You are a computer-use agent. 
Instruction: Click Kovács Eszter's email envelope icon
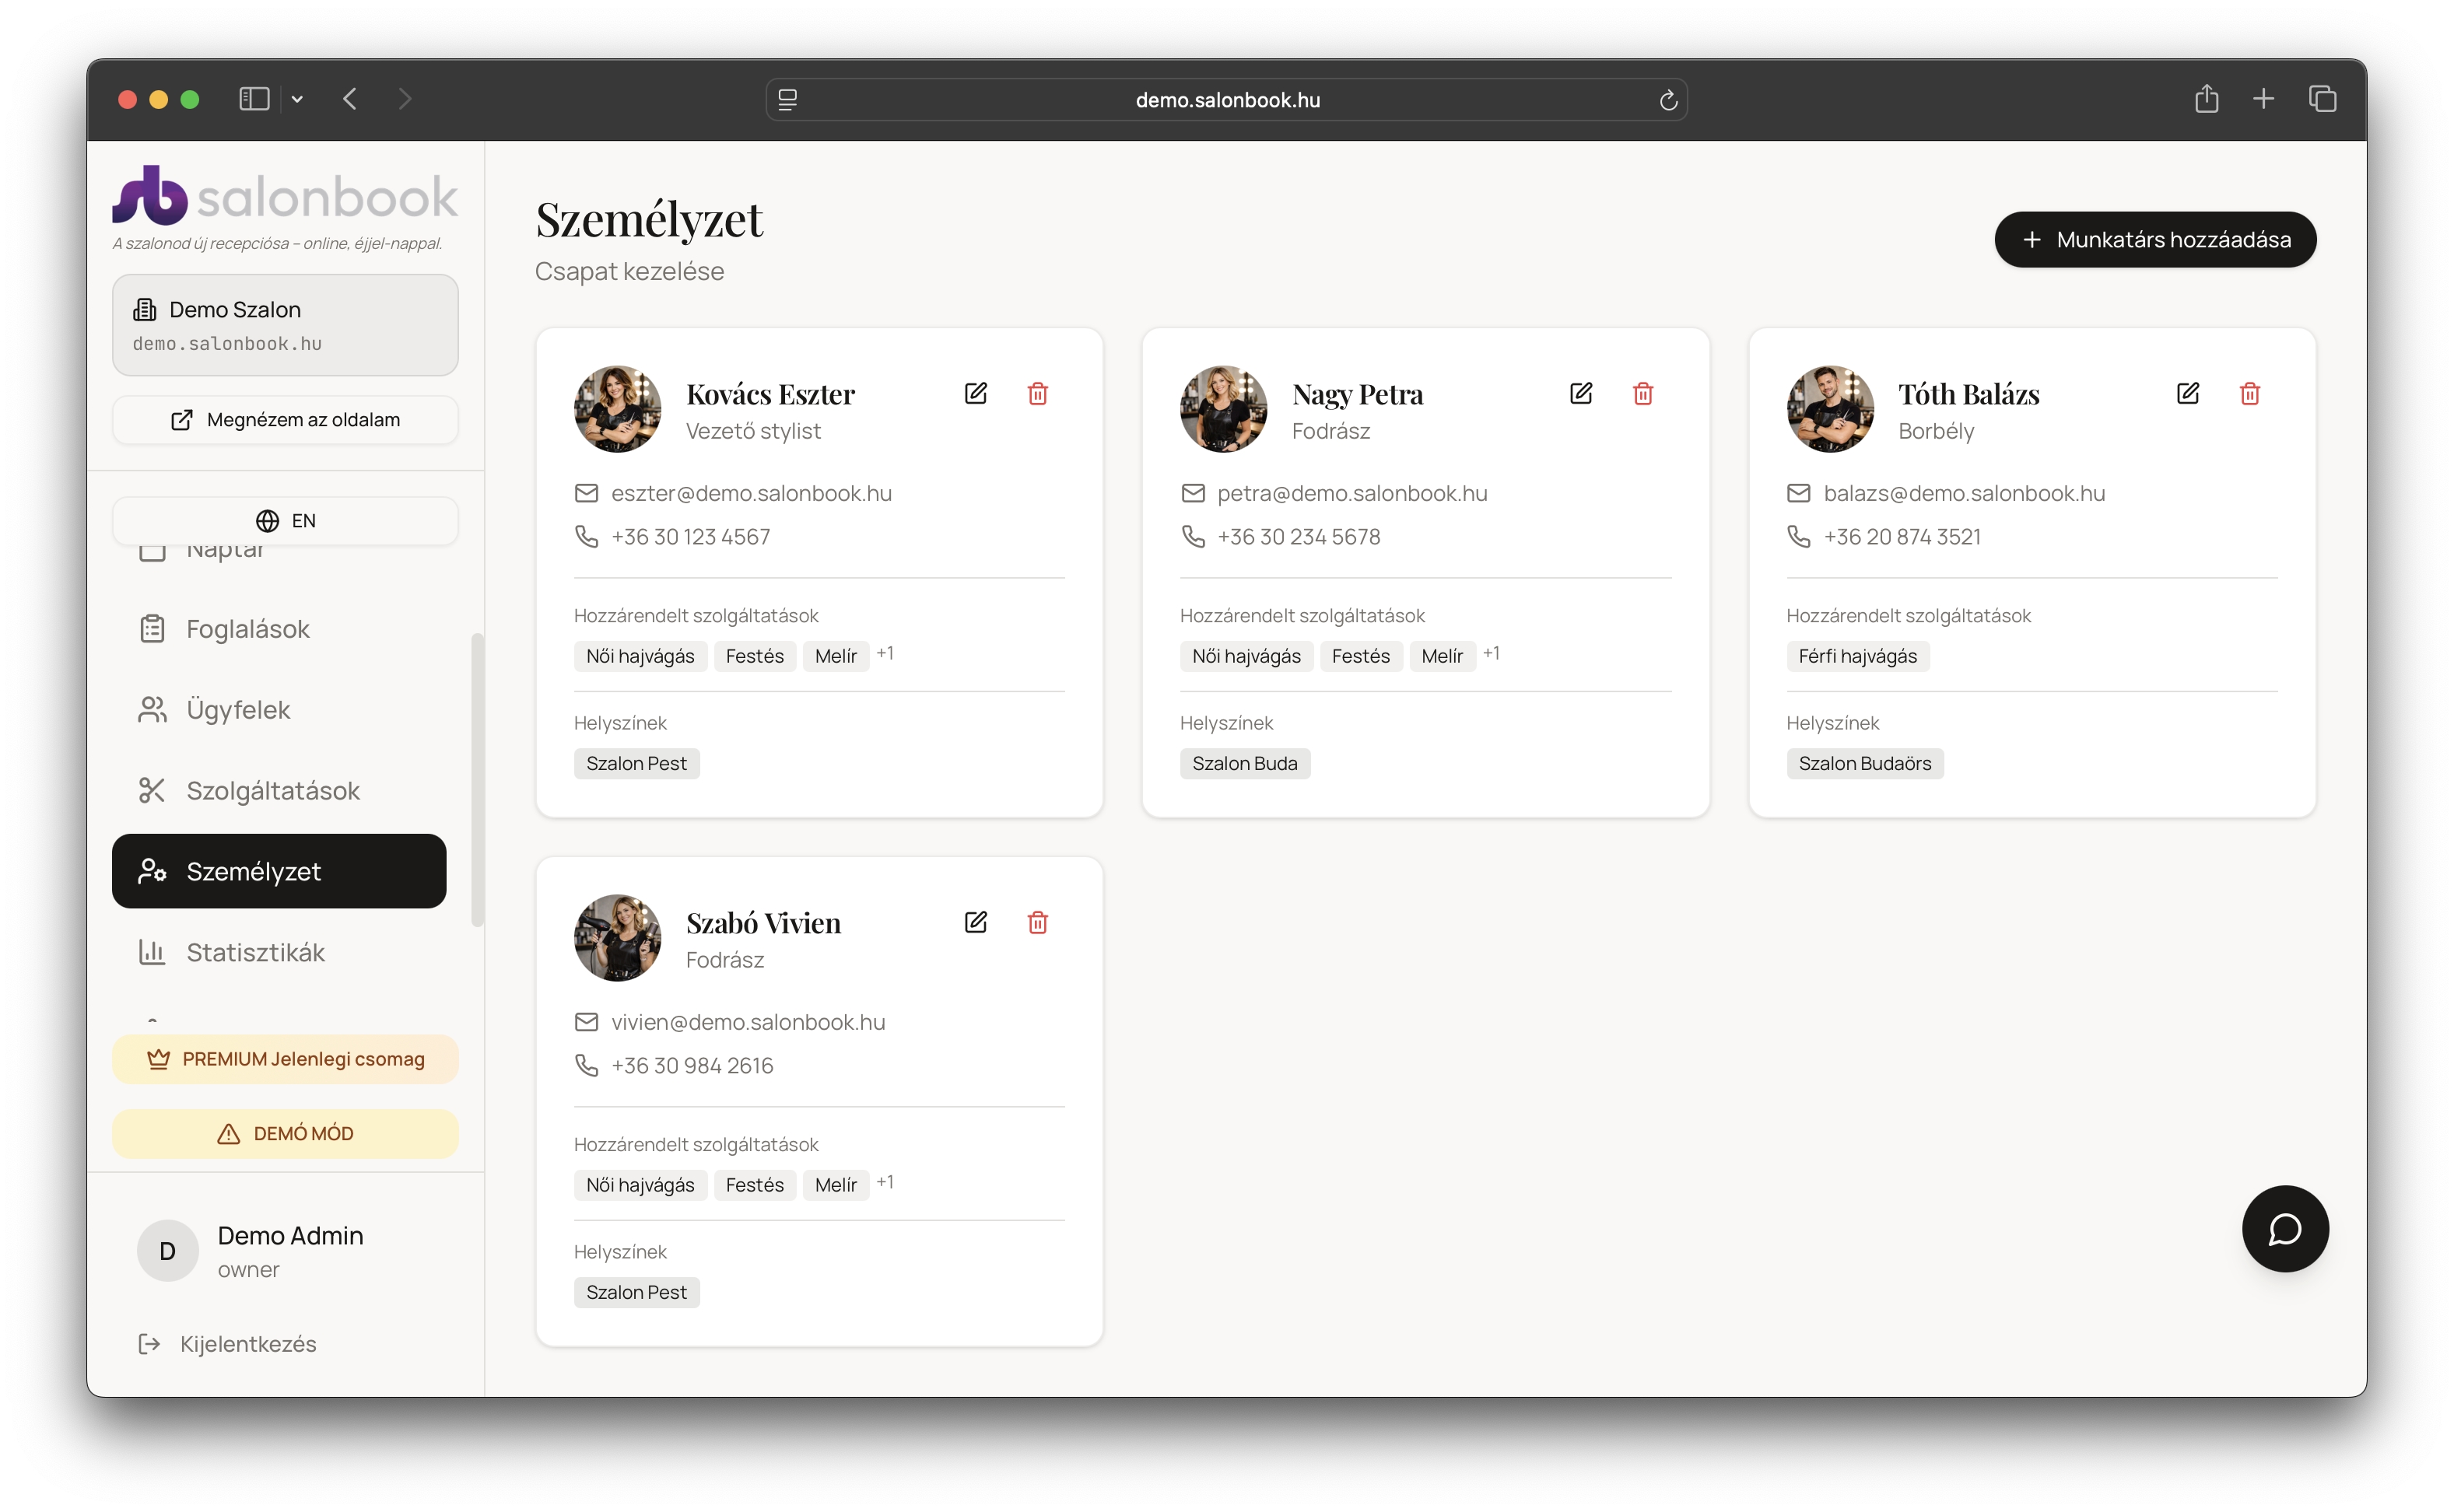click(586, 493)
